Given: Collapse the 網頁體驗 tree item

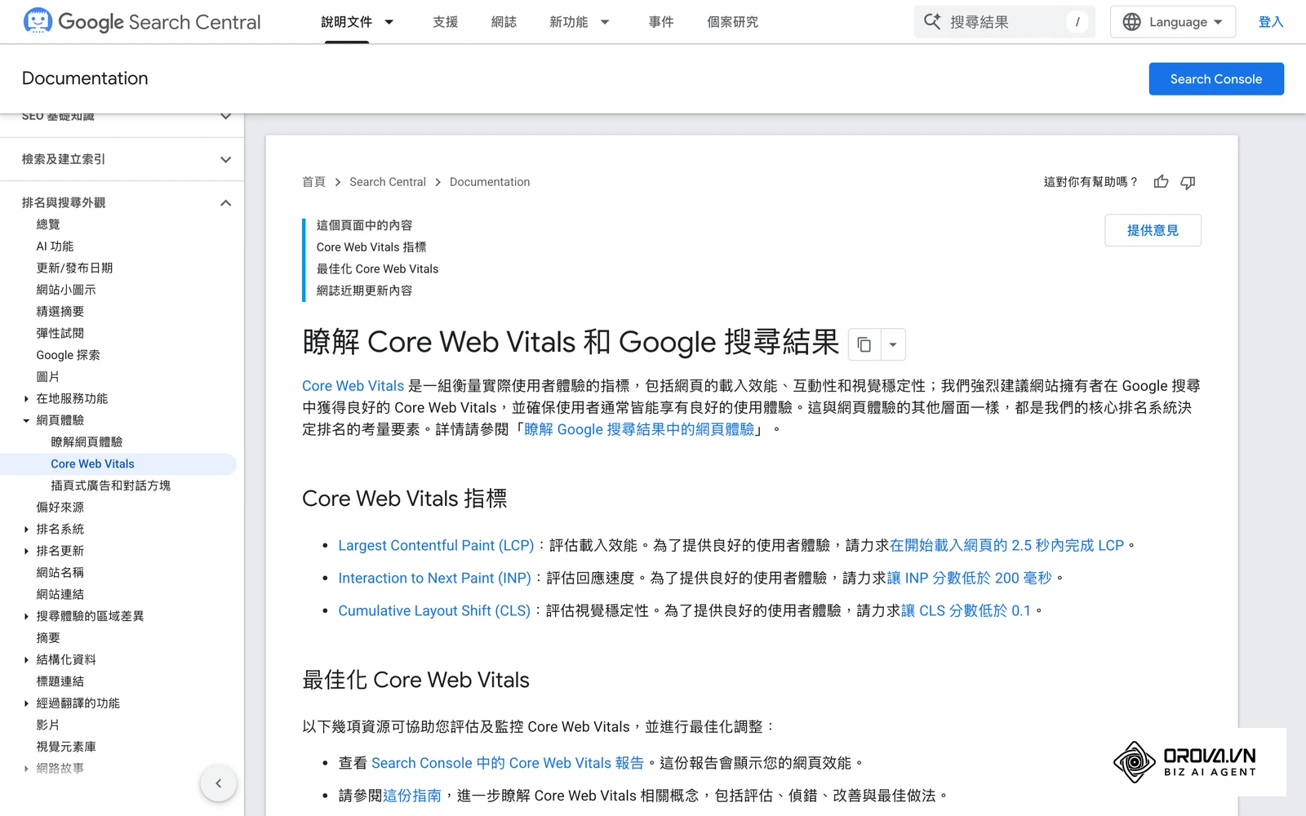Looking at the screenshot, I should click(x=26, y=421).
